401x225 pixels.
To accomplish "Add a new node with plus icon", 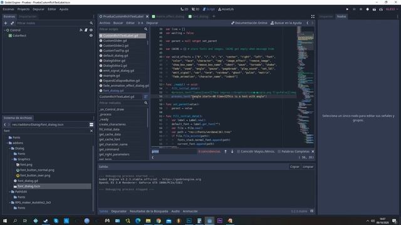I will [x=6, y=23].
